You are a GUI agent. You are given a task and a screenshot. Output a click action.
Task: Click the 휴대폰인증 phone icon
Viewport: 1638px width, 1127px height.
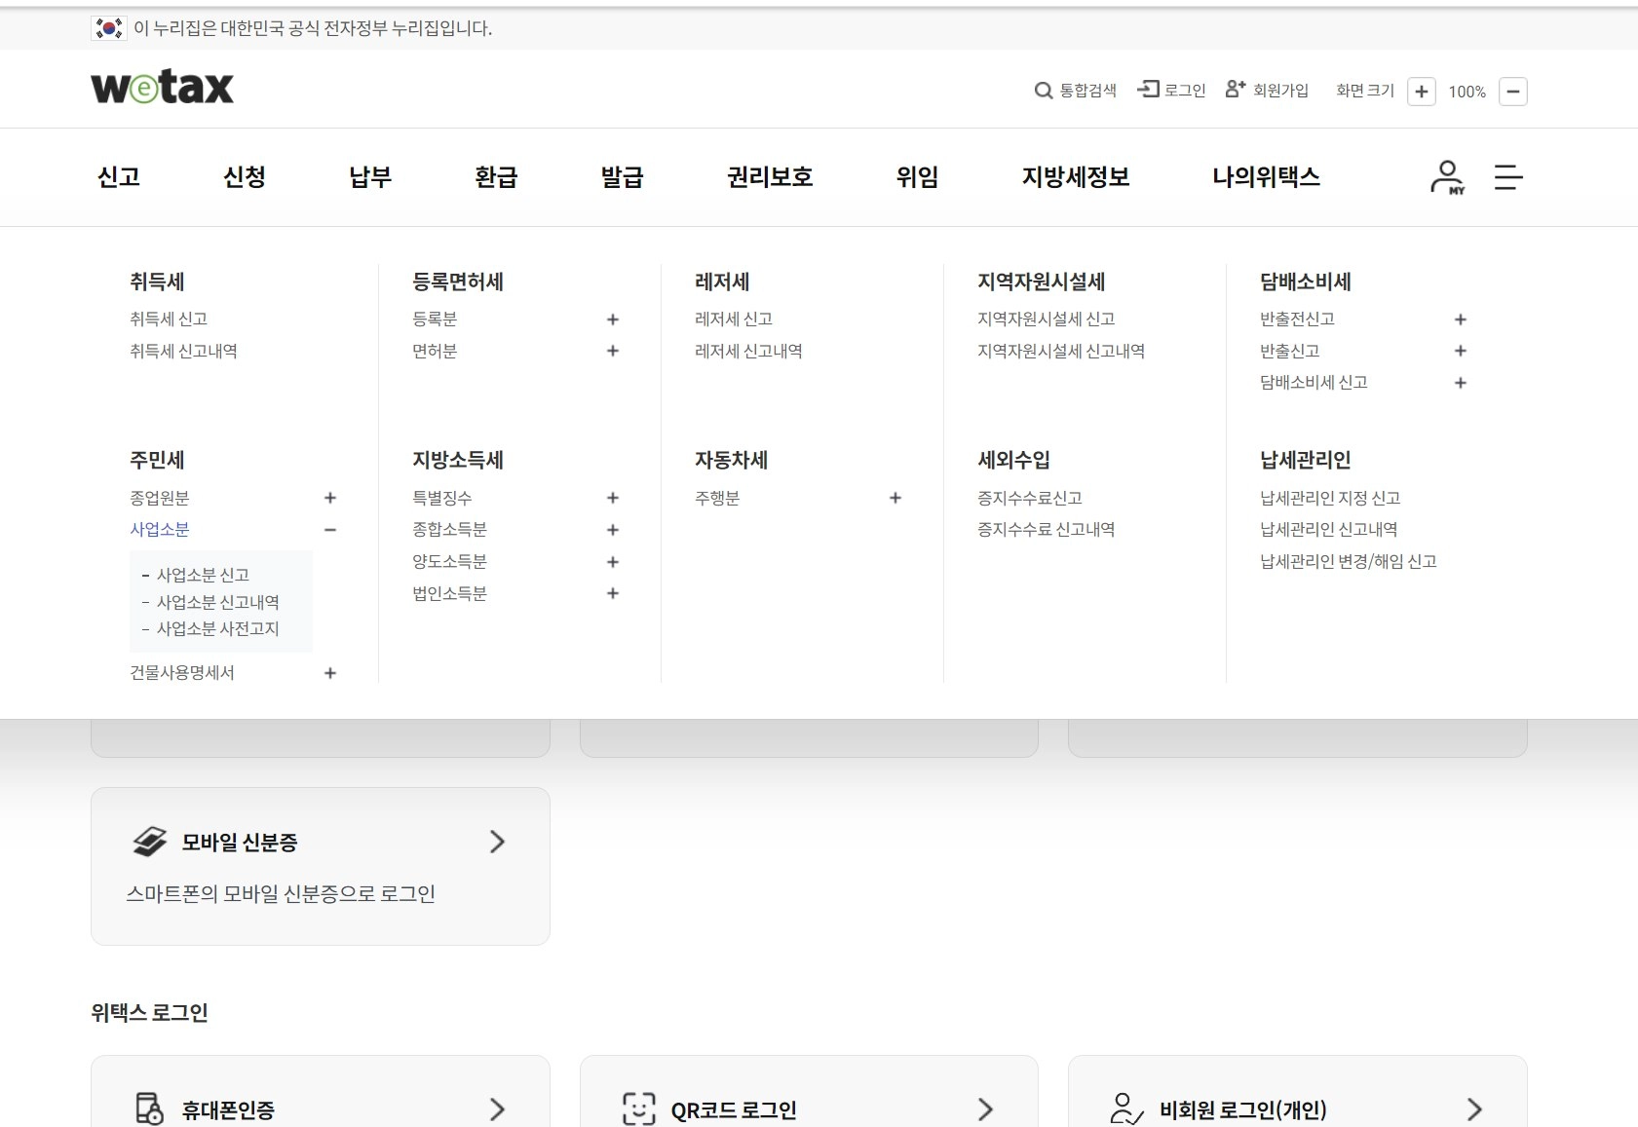149,1108
